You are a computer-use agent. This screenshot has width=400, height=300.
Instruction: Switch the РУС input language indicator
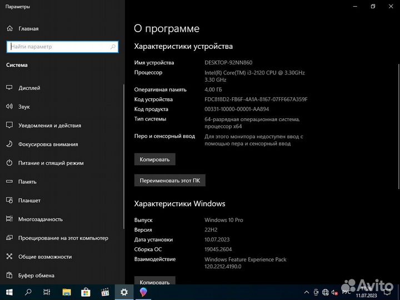[x=346, y=292]
